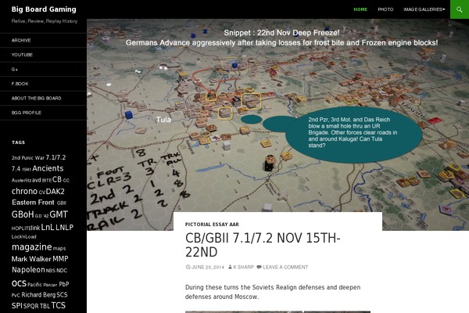
Task: Select the PbP tag
Action: pos(64,284)
